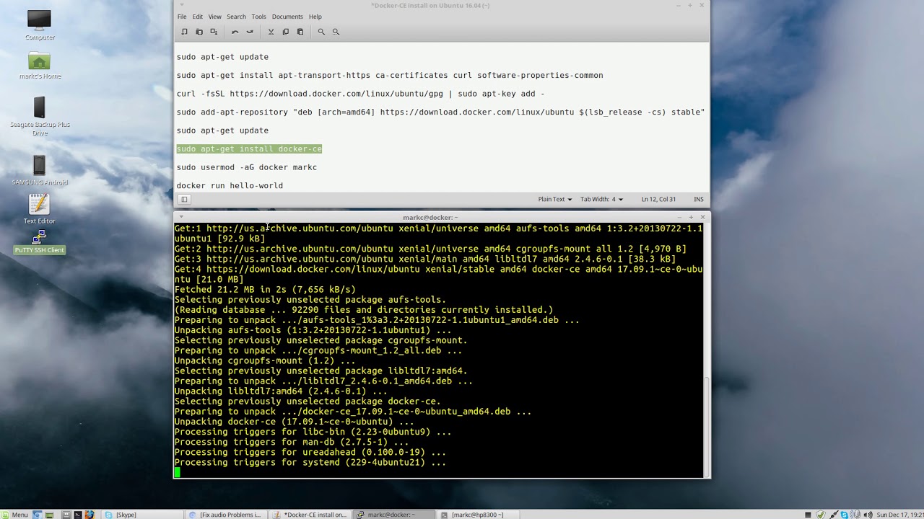Launch the Text Editor desktop shortcut
This screenshot has height=519, width=924.
click(40, 209)
